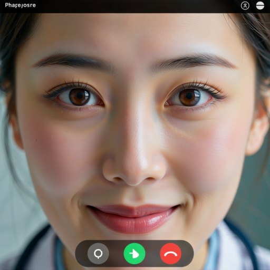Click the round striped menu icon top right
Viewport: 270px width, 270px height.
point(260,5)
